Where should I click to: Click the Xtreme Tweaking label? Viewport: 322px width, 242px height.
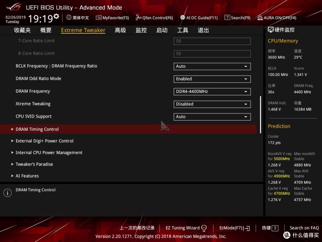[x=33, y=104]
